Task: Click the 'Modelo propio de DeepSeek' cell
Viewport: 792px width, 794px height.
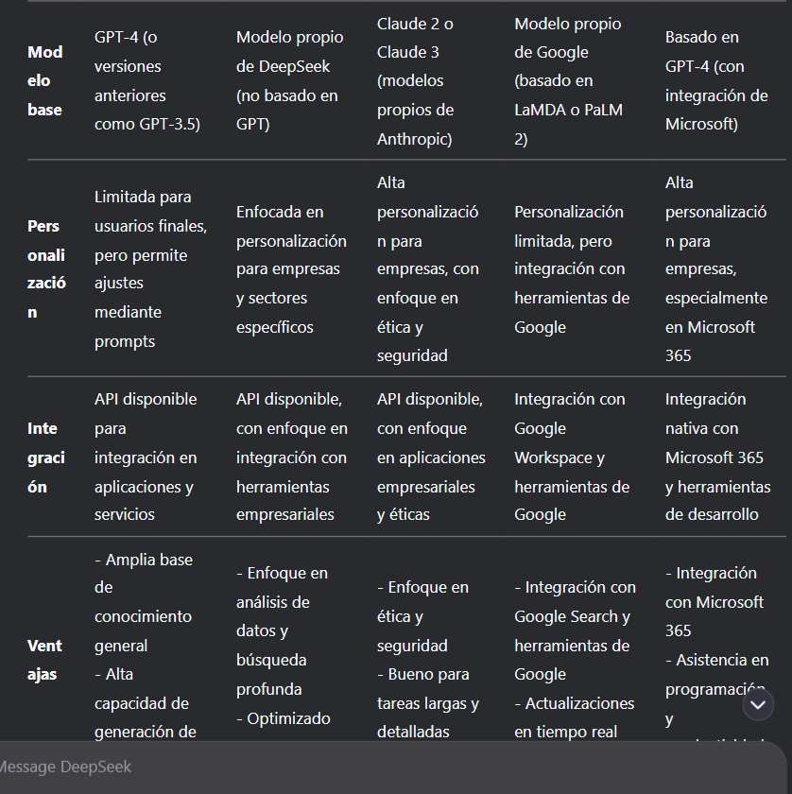Action: click(x=290, y=80)
